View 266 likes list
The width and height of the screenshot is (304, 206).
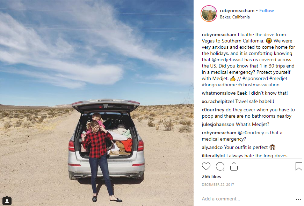[x=211, y=176]
